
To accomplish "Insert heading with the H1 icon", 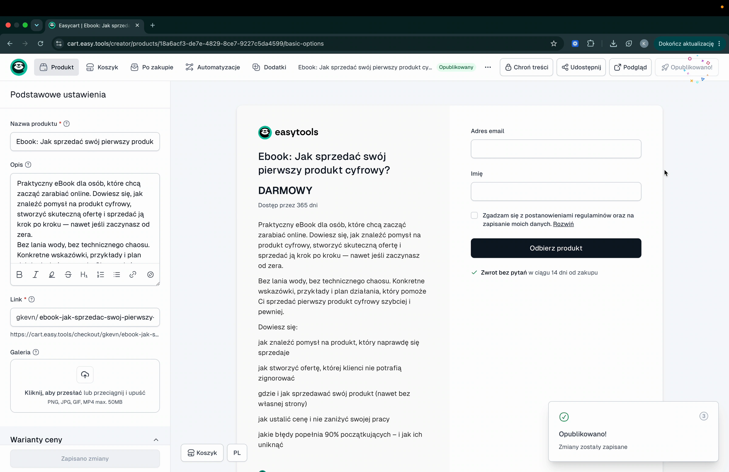I will point(84,275).
